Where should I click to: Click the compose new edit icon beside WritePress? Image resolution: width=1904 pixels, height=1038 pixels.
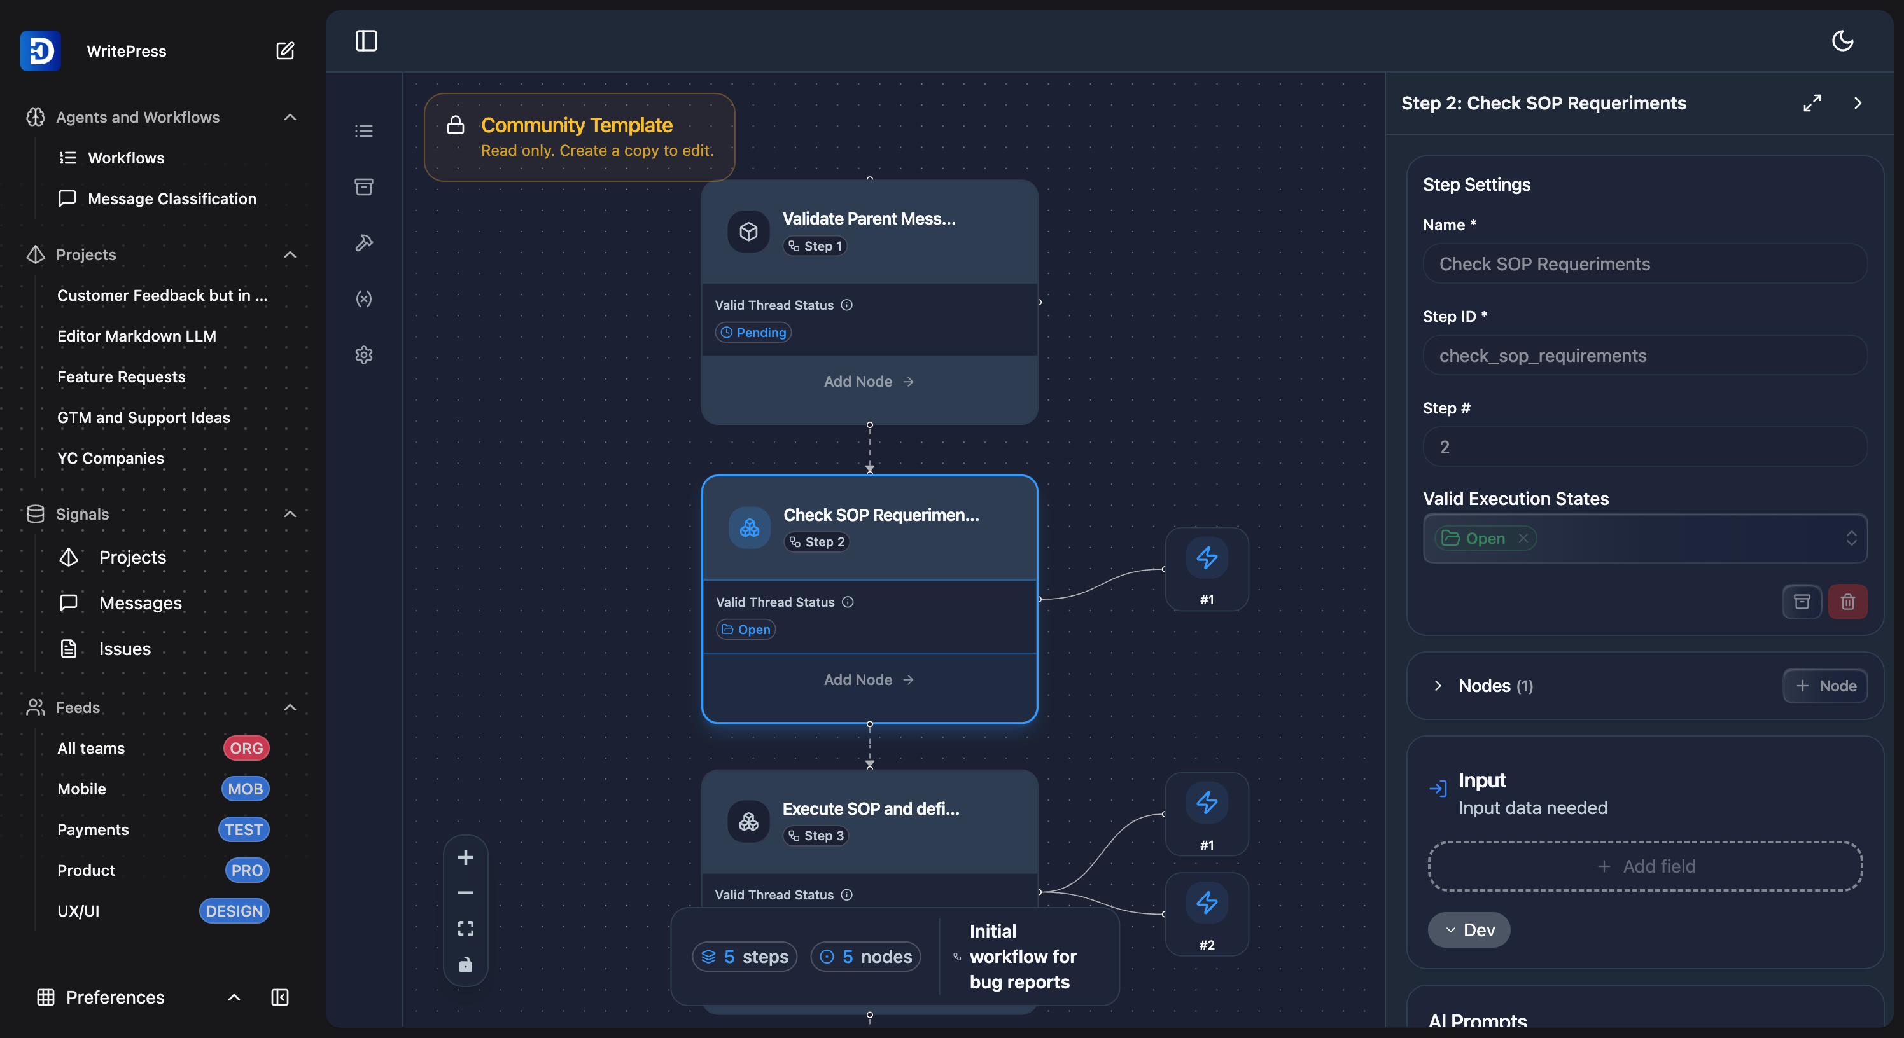(x=284, y=50)
